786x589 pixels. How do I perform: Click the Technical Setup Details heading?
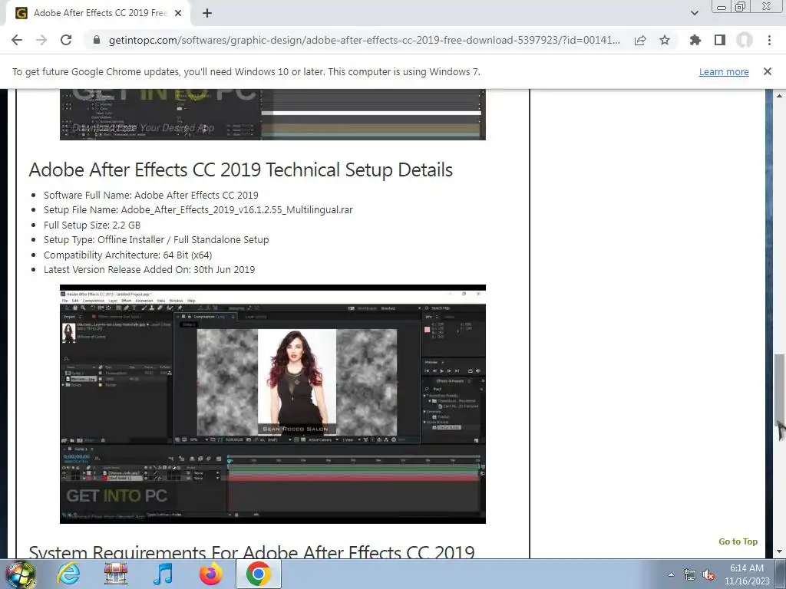click(x=240, y=169)
